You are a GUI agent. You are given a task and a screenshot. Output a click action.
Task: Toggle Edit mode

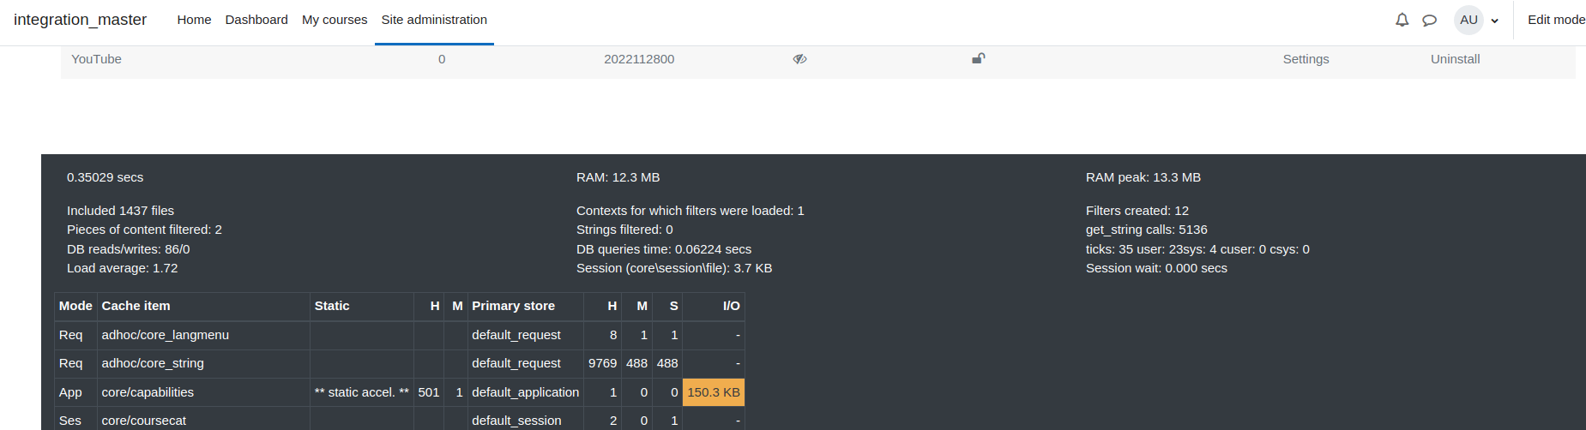tap(1556, 20)
